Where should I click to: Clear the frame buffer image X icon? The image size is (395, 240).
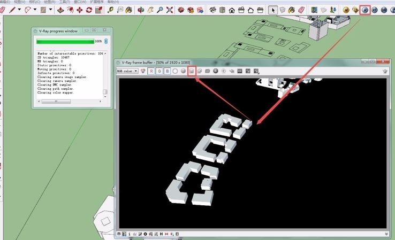(x=215, y=71)
